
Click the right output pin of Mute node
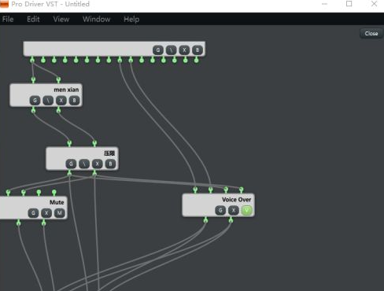tap(43, 223)
